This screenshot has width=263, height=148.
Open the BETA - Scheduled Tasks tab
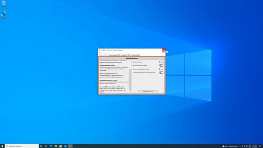coord(134,55)
